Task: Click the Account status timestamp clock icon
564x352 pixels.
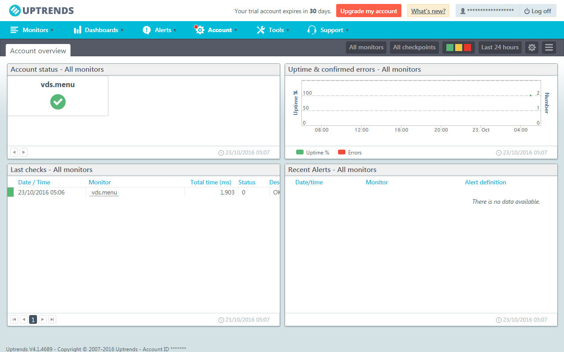Action: tap(221, 153)
